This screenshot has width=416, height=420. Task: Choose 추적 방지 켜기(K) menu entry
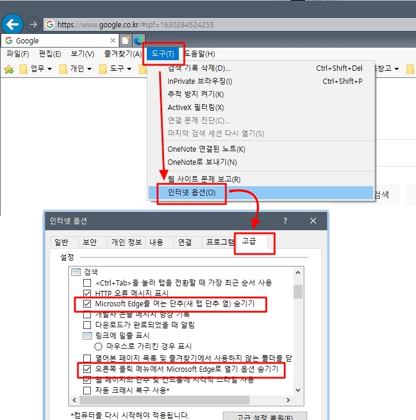click(261, 94)
